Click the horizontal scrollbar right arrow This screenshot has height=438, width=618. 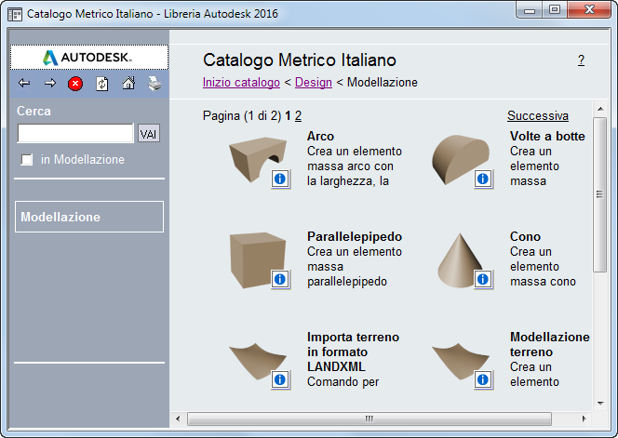tap(584, 418)
